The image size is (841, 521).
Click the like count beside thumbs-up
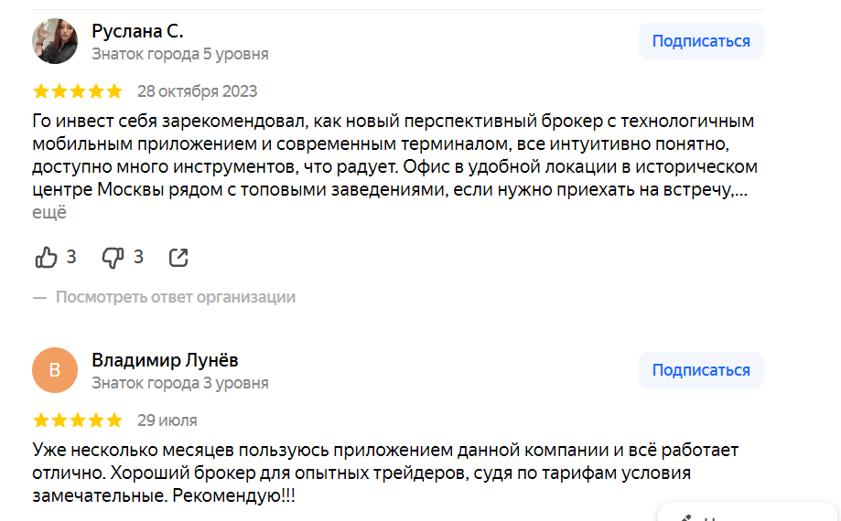[x=71, y=258]
